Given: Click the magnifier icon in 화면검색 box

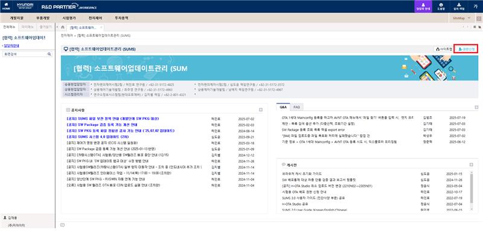Looking at the screenshot, I should pyautogui.click(x=49, y=54).
